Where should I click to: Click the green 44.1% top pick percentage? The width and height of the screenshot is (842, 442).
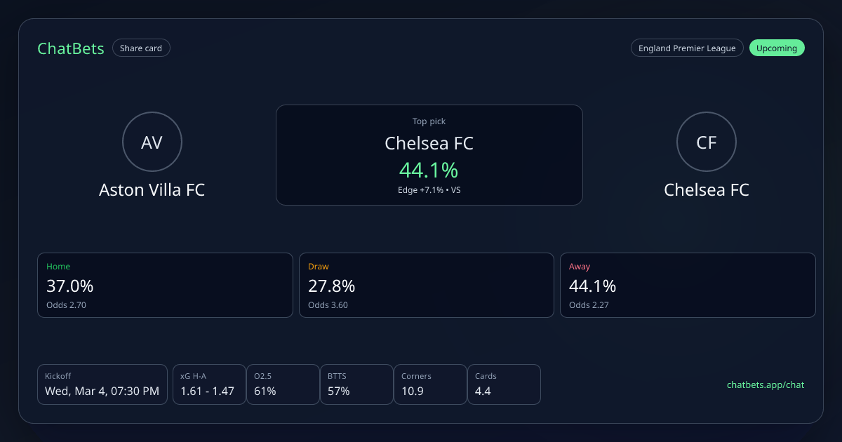tap(429, 170)
